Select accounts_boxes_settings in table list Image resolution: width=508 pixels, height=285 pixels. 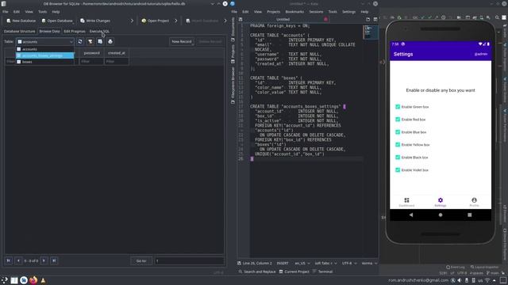click(45, 55)
